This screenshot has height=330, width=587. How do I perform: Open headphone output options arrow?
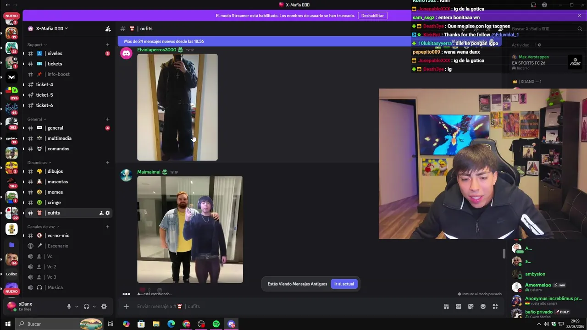94,307
